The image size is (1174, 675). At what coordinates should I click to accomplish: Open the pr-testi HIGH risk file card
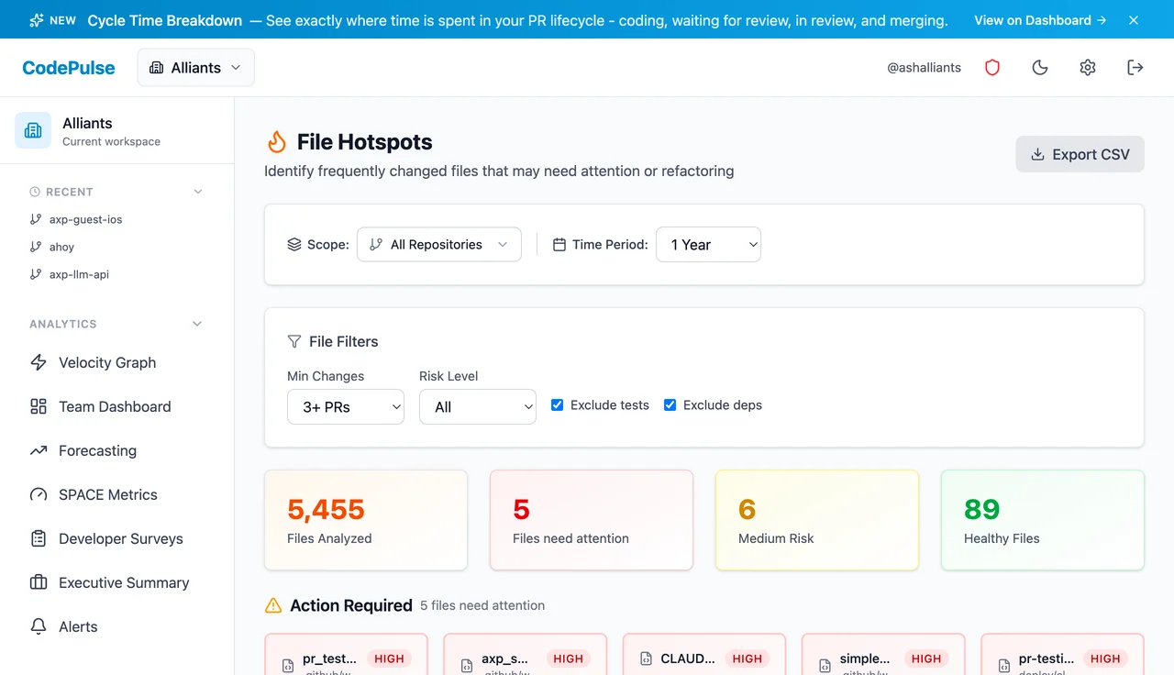(1062, 654)
